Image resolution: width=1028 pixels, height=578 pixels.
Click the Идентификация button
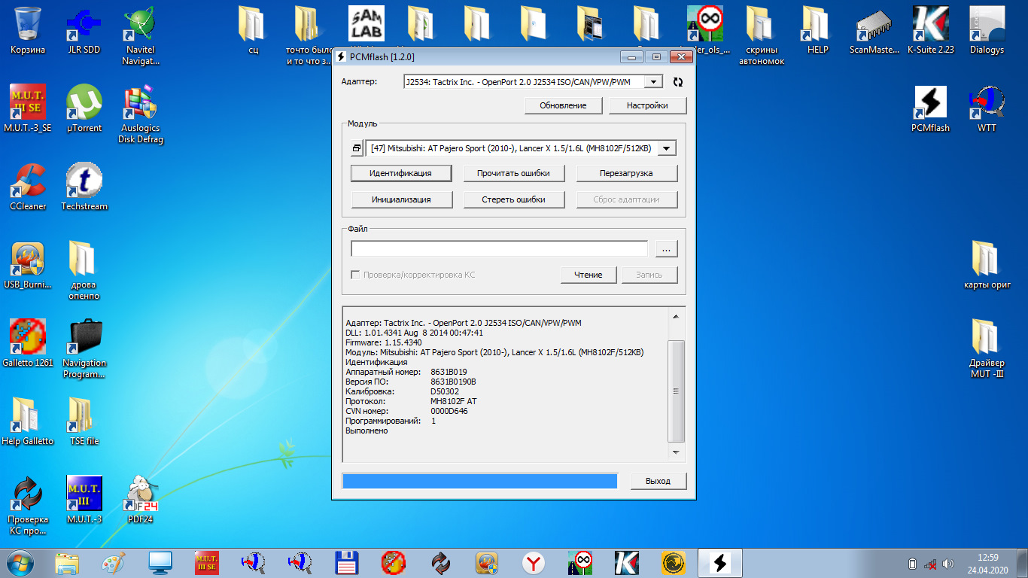pyautogui.click(x=400, y=173)
